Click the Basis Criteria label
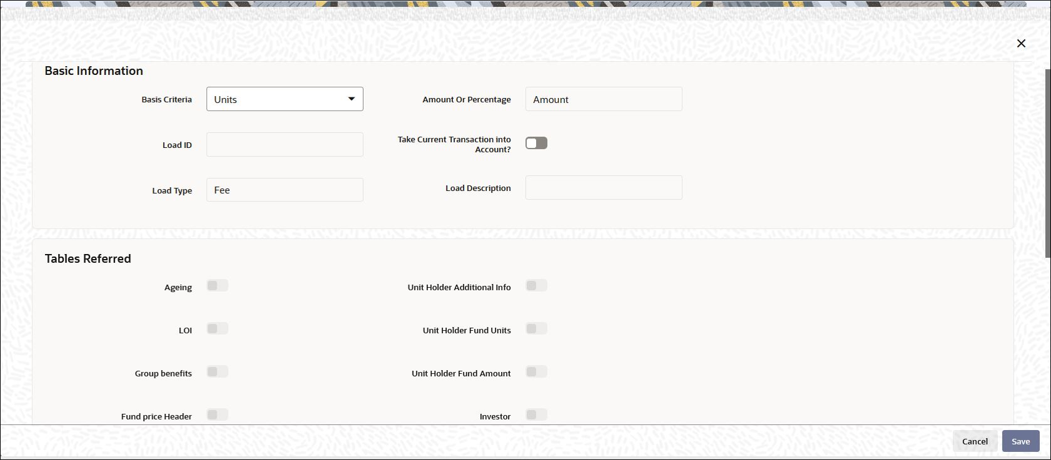The image size is (1051, 460). point(167,99)
